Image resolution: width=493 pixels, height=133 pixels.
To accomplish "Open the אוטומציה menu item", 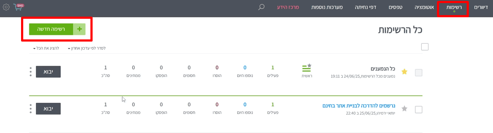I will (424, 7).
